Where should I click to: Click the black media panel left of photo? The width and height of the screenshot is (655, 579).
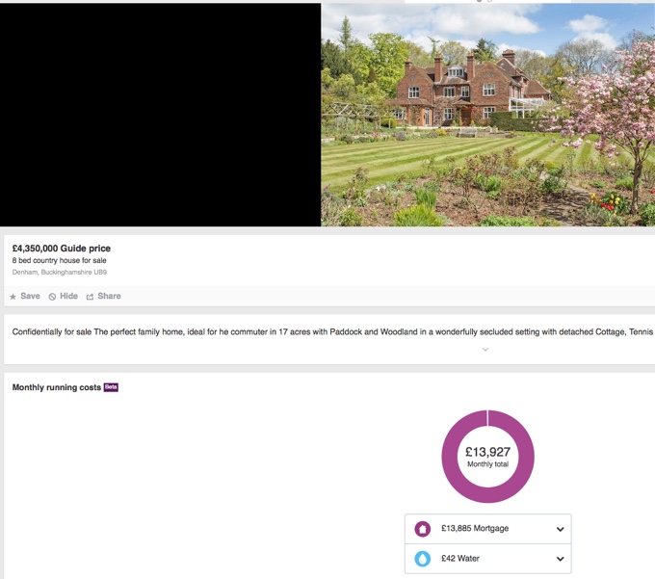pos(160,115)
